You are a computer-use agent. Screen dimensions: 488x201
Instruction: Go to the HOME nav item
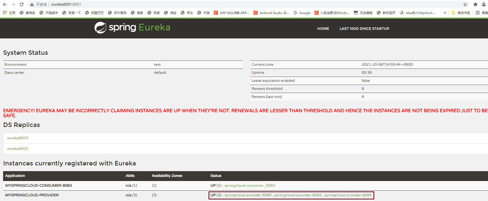tap(323, 29)
